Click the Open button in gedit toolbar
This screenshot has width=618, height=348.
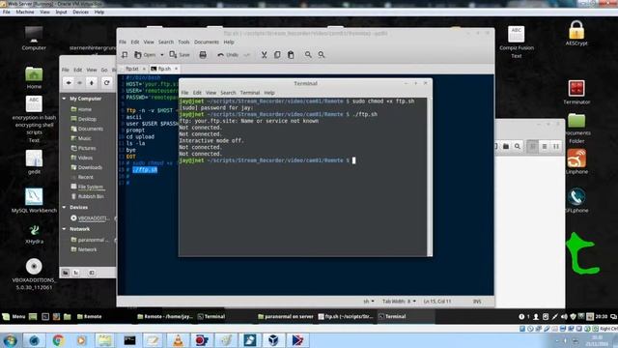pos(145,55)
